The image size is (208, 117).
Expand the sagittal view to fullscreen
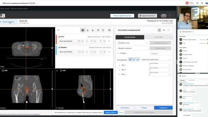(57, 71)
